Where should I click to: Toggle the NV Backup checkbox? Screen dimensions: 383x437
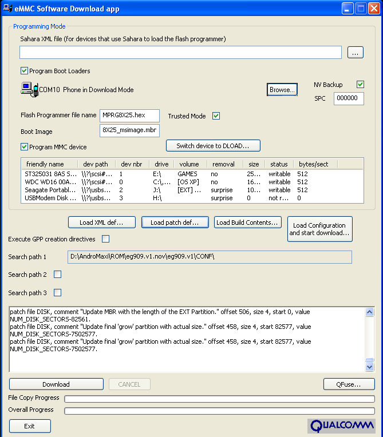tap(360, 84)
